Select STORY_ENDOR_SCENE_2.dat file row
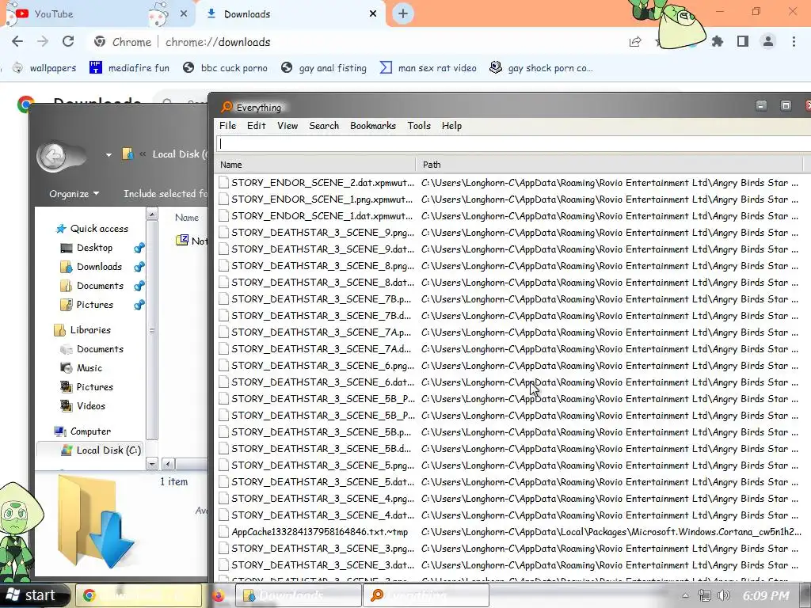Image resolution: width=811 pixels, height=608 pixels. 509,183
